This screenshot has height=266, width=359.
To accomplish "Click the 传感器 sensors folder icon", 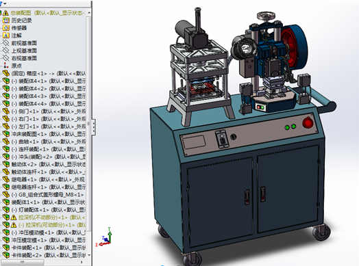I will [6, 28].
